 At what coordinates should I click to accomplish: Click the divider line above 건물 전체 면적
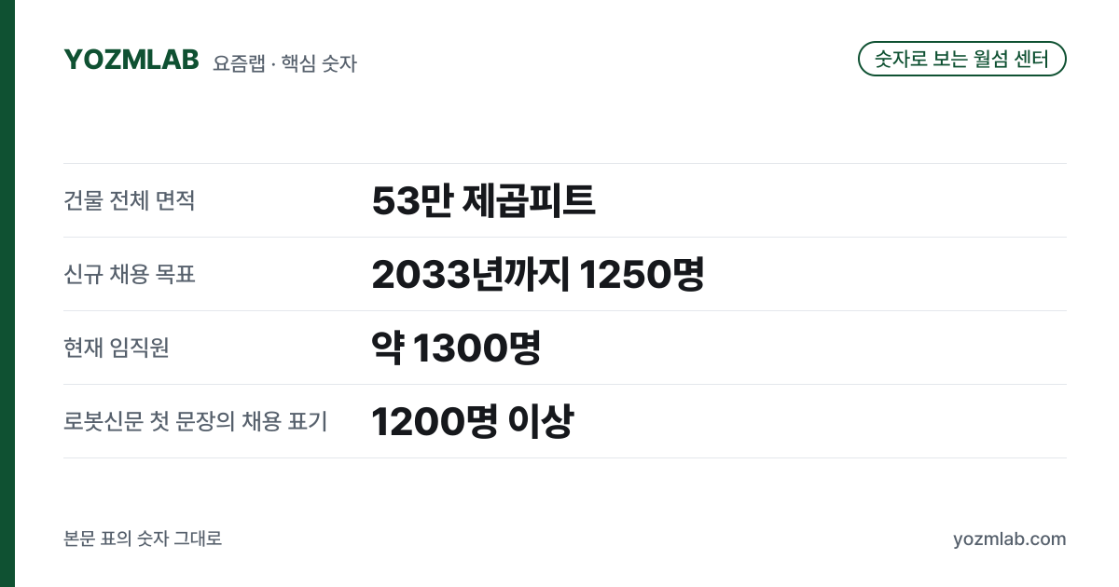565,164
